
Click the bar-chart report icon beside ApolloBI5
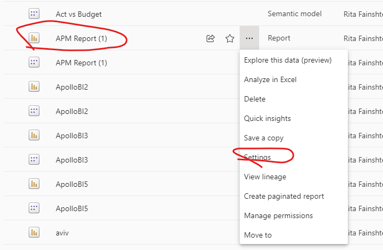click(x=34, y=184)
